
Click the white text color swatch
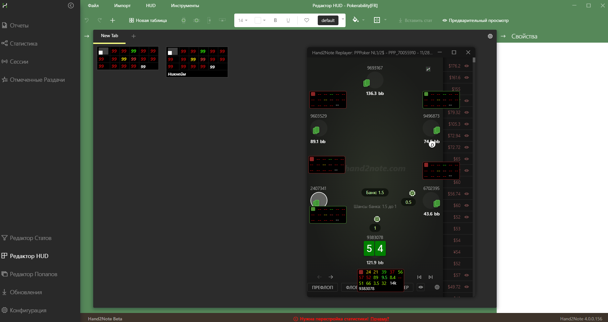(258, 20)
